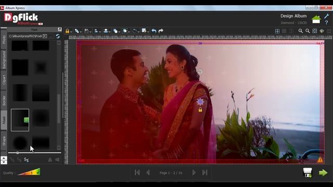Expand the effects sparkle dropdown arrow

pyautogui.click(x=129, y=32)
